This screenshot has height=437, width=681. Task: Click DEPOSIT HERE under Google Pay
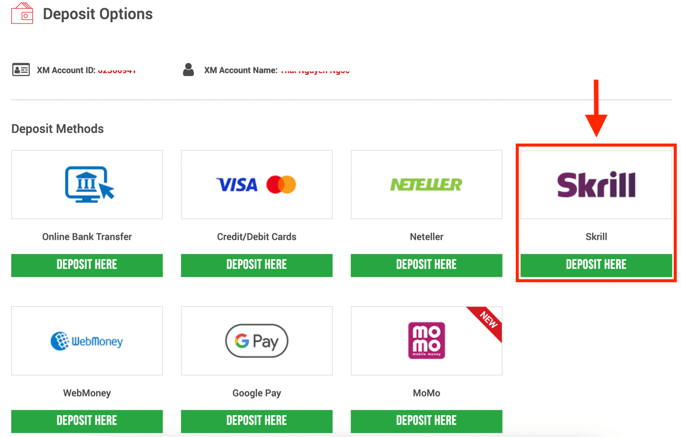pyautogui.click(x=256, y=420)
